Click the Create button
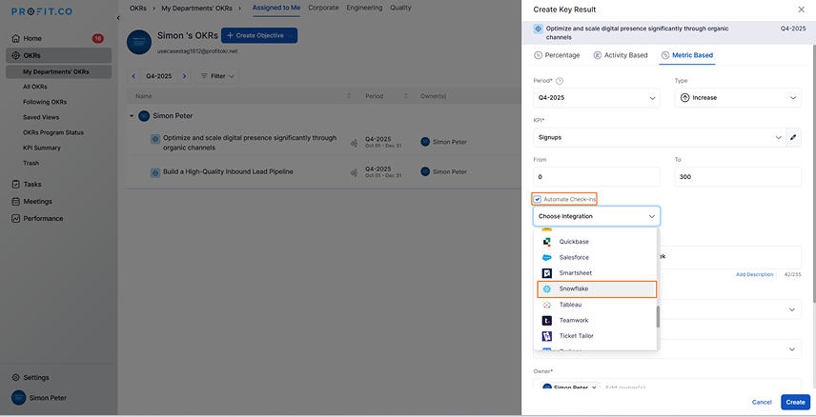Screen dimensions: 816x417 point(795,403)
